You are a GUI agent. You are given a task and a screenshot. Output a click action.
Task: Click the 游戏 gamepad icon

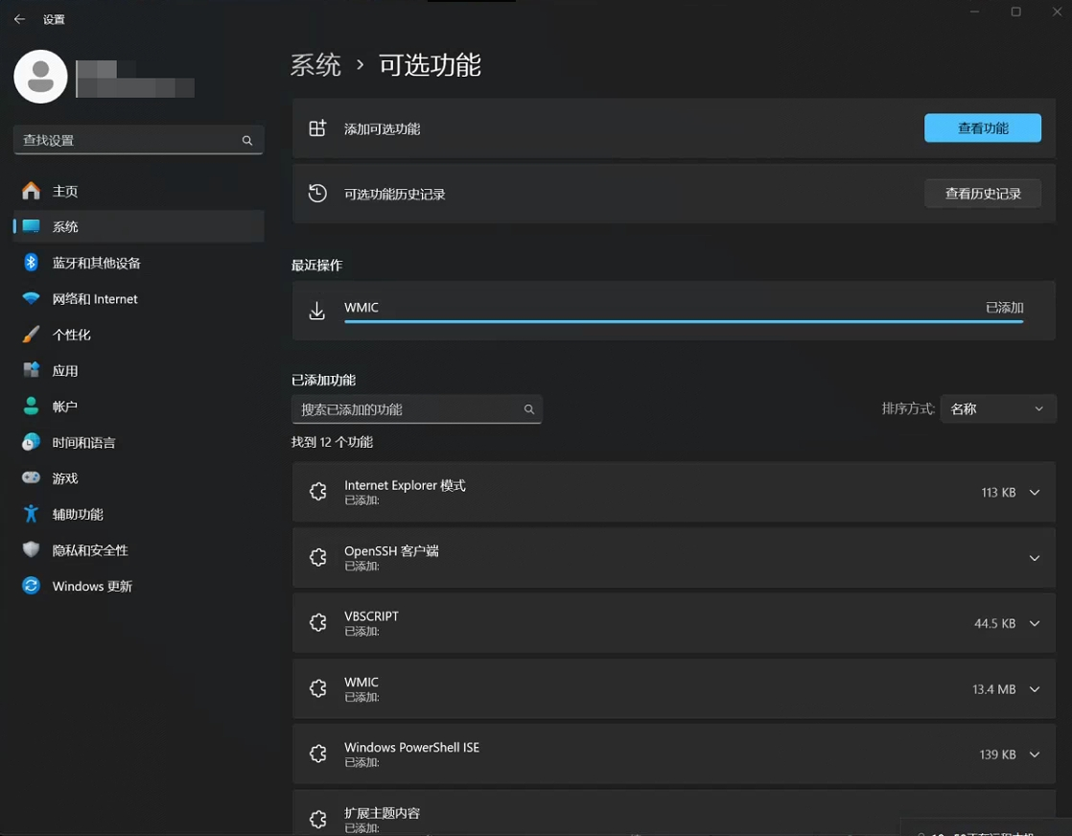point(31,477)
